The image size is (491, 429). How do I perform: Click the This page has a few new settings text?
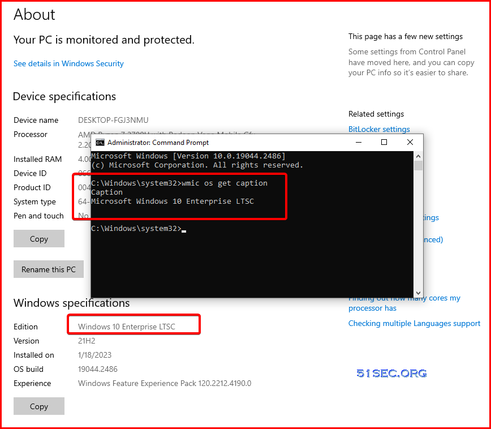click(406, 36)
